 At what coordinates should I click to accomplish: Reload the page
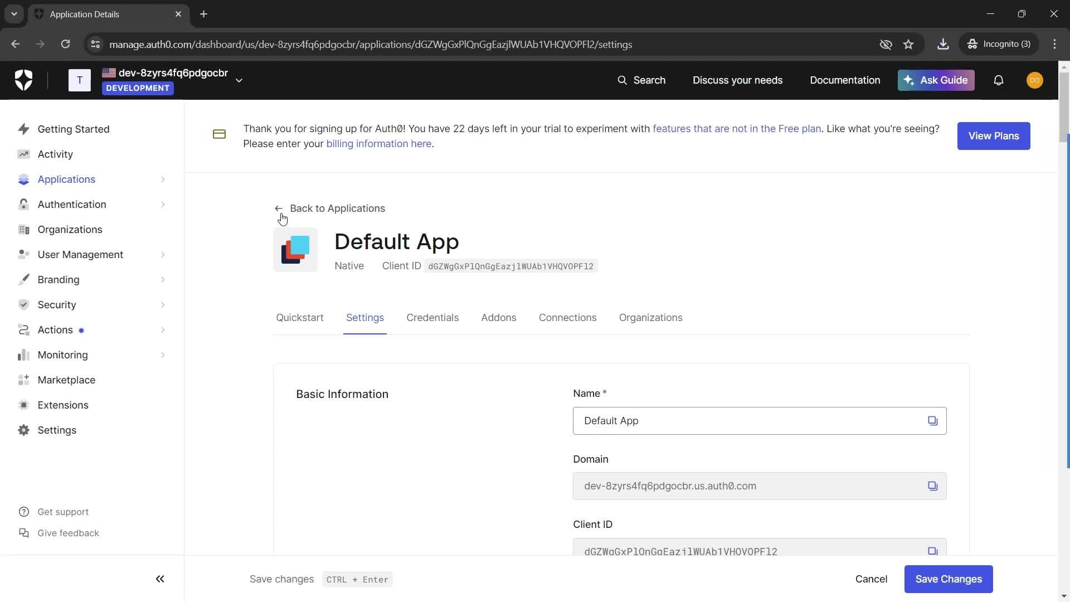65,45
